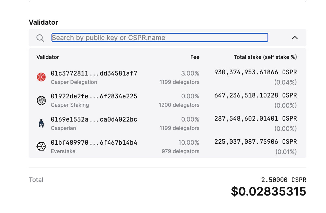Click the (0.01%) self stake value
The image size is (326, 213).
(x=286, y=152)
